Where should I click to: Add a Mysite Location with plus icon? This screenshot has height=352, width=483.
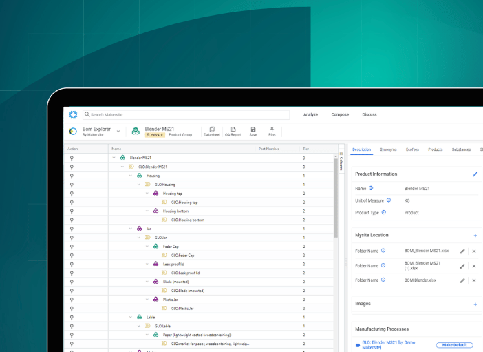click(475, 236)
